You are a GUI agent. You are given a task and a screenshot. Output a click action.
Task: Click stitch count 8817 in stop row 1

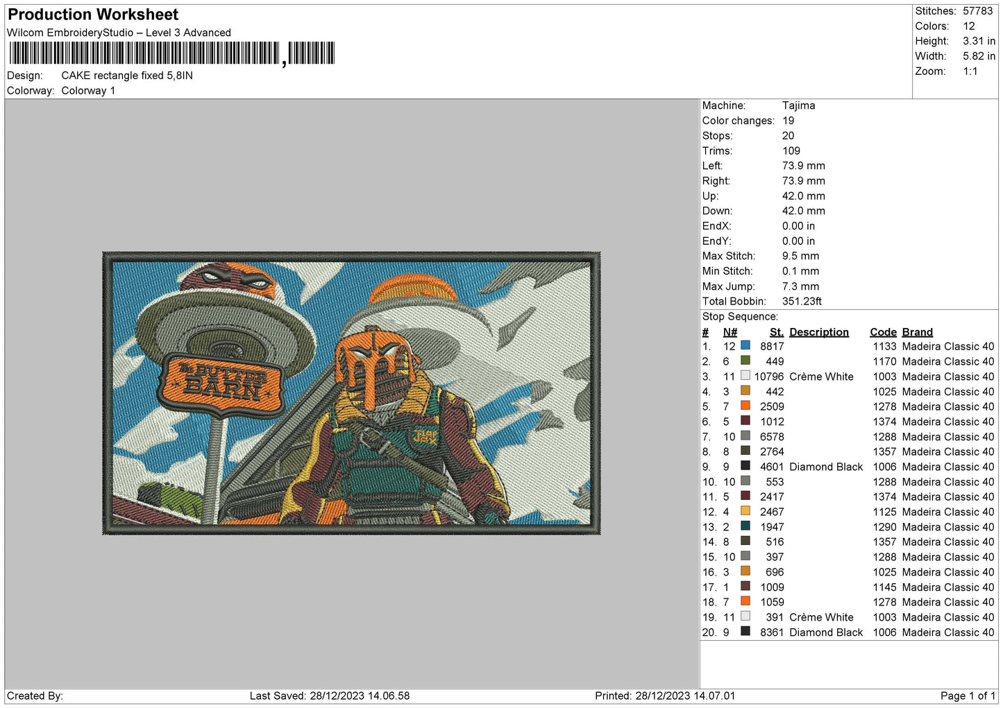pos(772,347)
